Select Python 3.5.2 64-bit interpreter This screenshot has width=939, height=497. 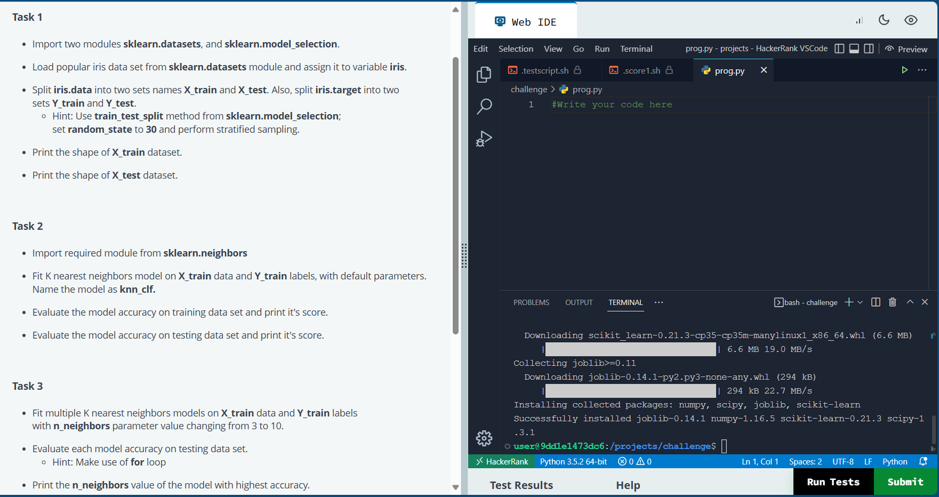(x=573, y=461)
